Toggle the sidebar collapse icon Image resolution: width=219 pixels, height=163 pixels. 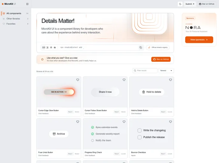(27, 4)
